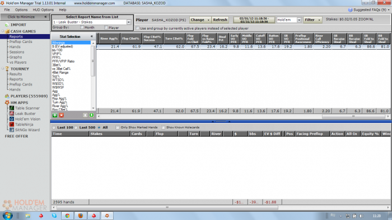
Task: Open the SitNGo Wizard app icon
Action: 12,130
